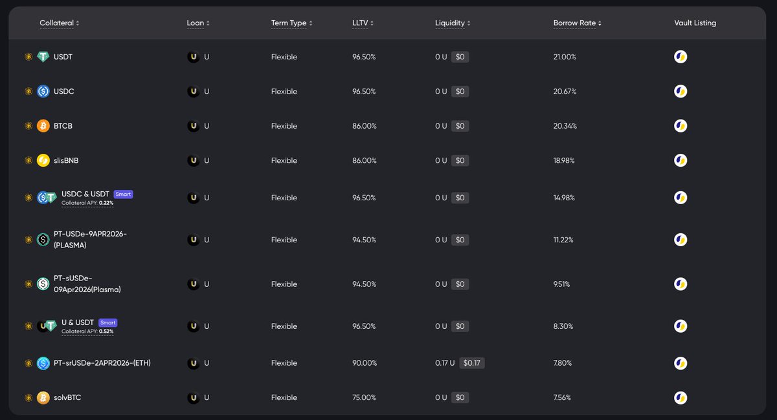Screen dimensions: 777x420
Task: Sort table by LLTV column
Action: click(x=363, y=23)
